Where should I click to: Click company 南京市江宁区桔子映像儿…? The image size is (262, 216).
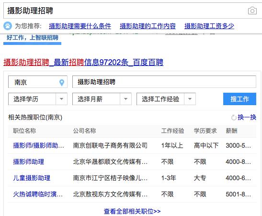pos(110,178)
